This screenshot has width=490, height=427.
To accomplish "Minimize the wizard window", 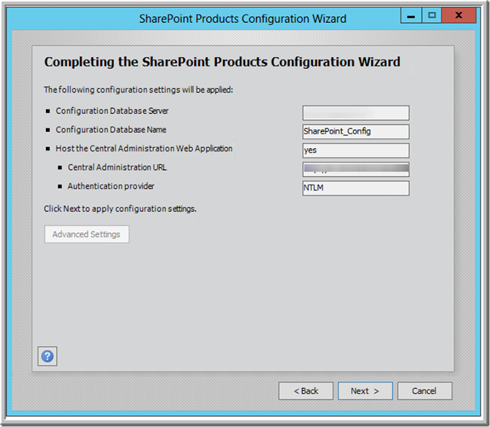I will (x=411, y=15).
